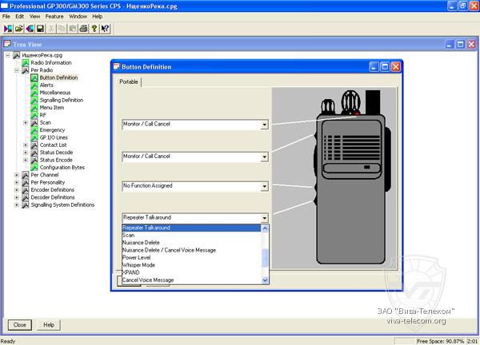Open the Feature menu
Image resolution: width=480 pixels, height=345 pixels.
click(54, 16)
